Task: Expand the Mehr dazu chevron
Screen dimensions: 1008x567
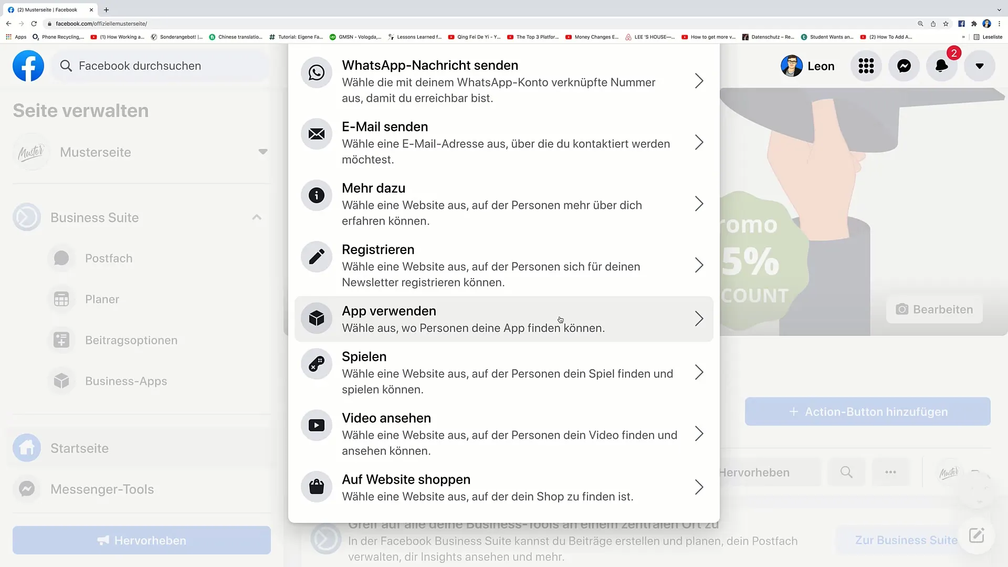Action: coord(699,204)
